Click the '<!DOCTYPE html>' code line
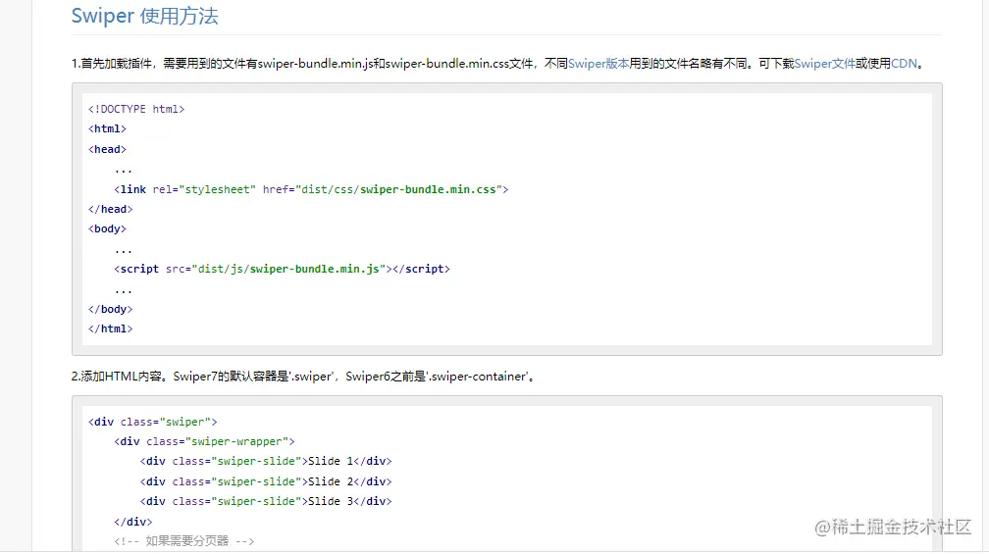The height and width of the screenshot is (554, 989). pyautogui.click(x=136, y=109)
